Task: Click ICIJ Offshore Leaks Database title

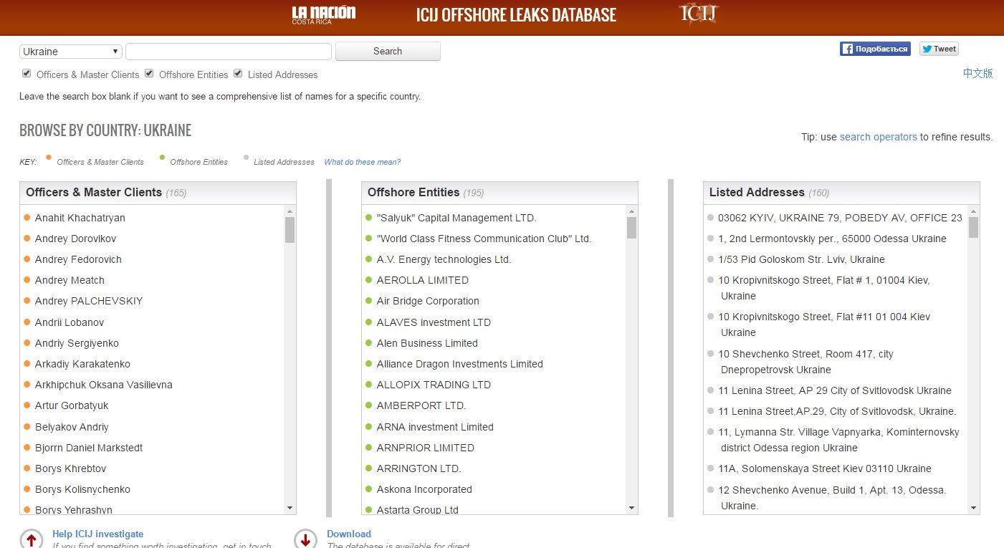Action: coord(516,15)
